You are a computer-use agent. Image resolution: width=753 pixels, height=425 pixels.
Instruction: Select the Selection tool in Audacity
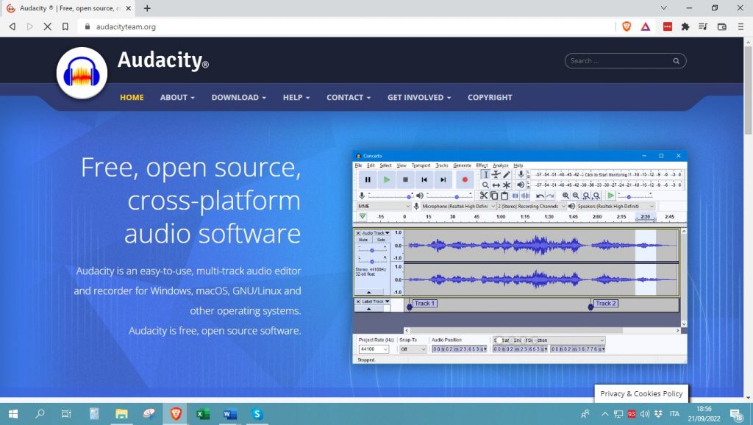point(485,174)
